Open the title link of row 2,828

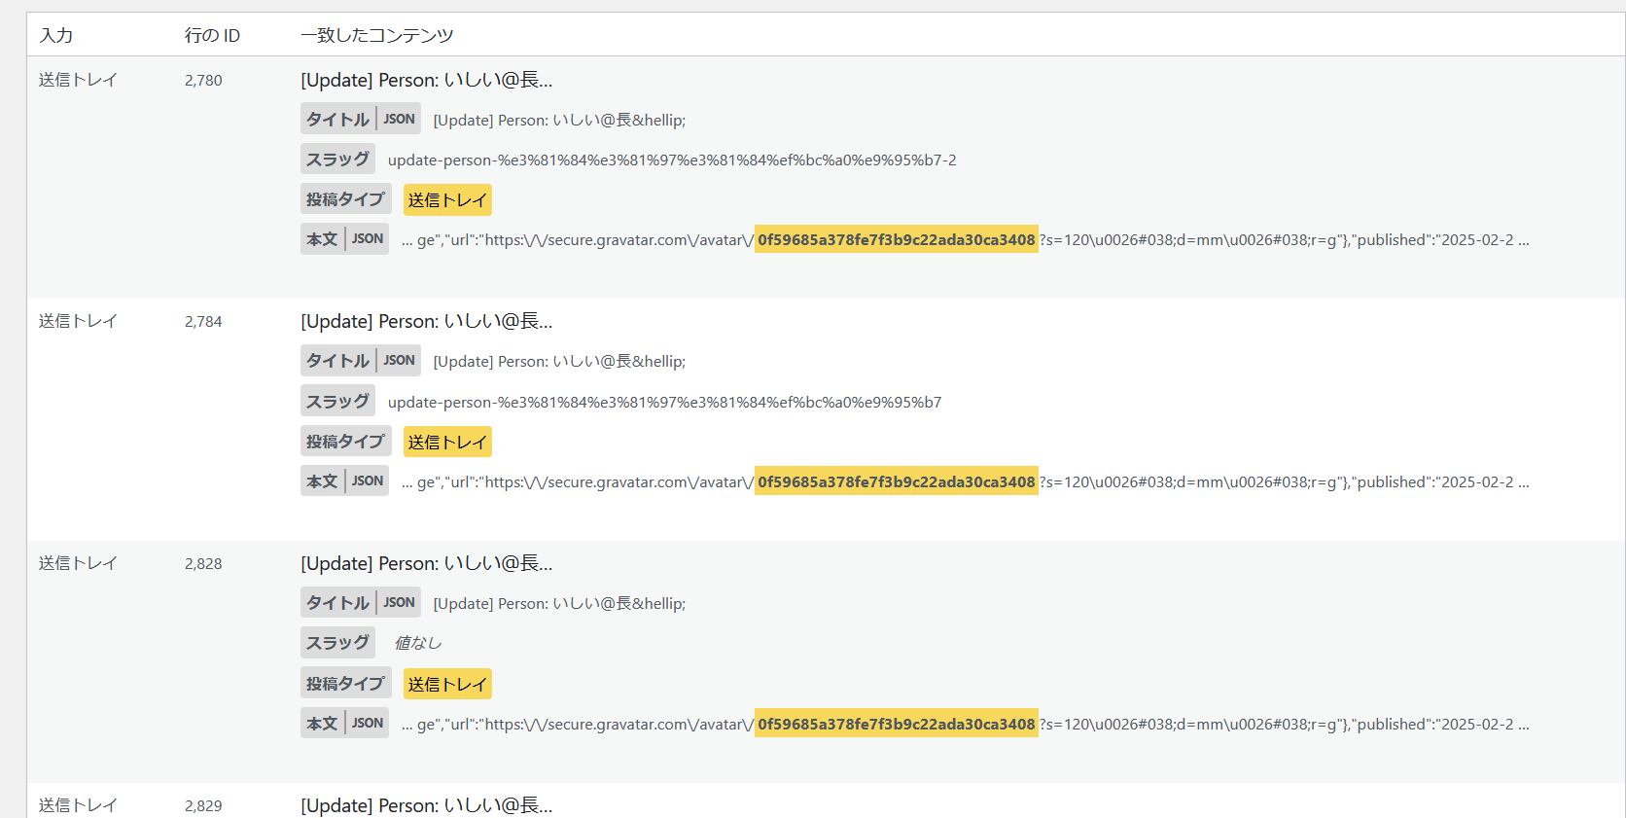[426, 563]
